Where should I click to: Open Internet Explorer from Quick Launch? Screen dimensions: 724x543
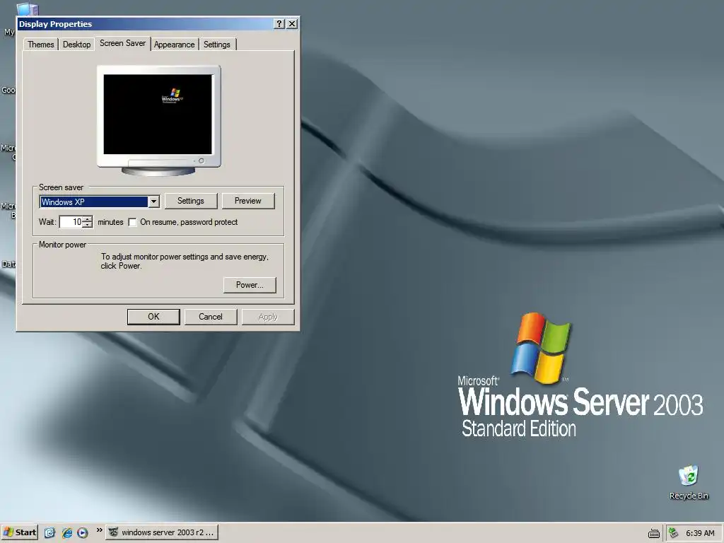tap(67, 532)
